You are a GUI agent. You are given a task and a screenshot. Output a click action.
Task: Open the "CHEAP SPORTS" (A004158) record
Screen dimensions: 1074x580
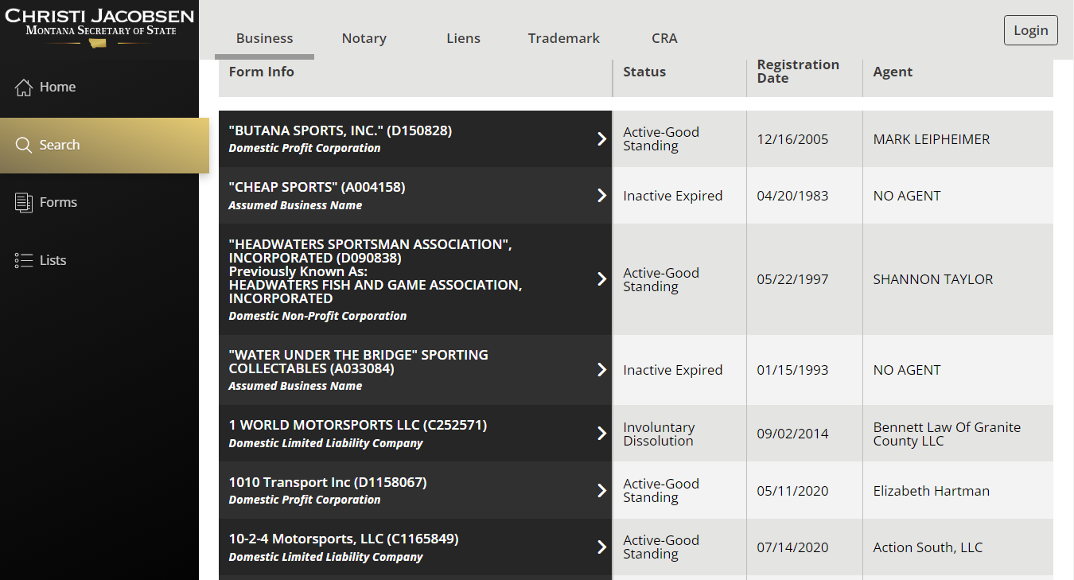pyautogui.click(x=415, y=196)
